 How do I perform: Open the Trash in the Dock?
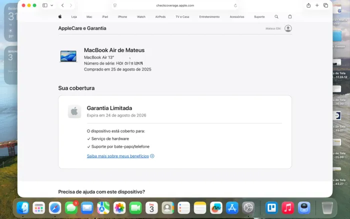327,208
